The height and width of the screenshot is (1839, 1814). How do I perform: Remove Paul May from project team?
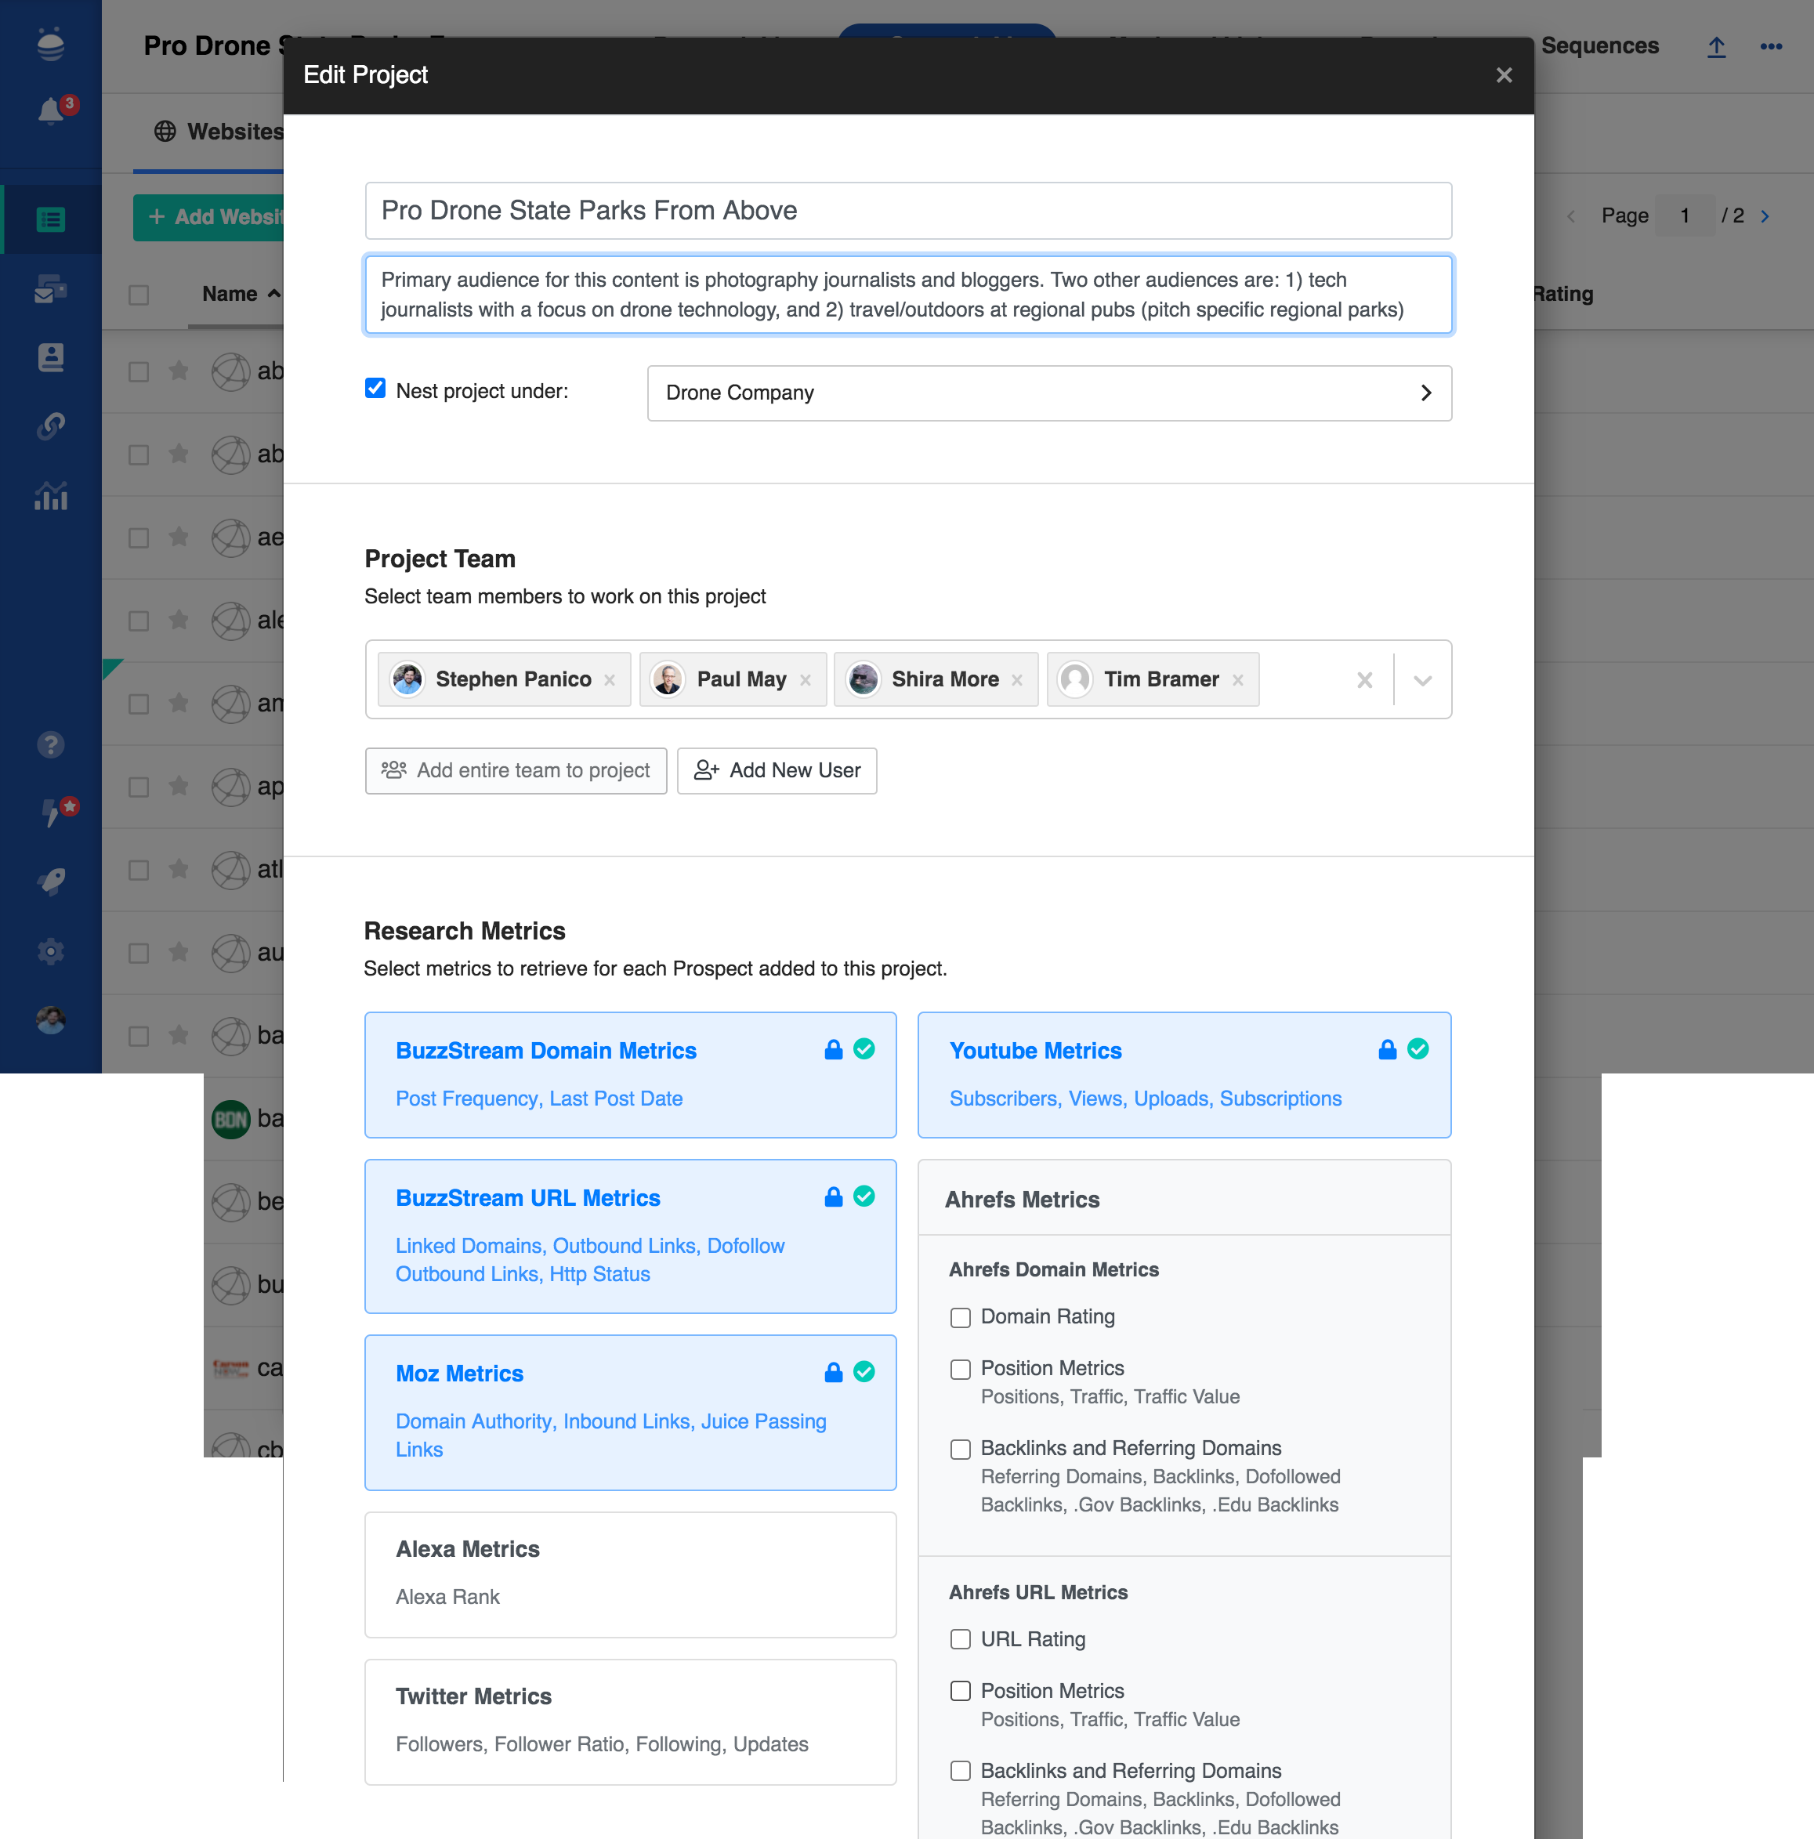click(806, 679)
